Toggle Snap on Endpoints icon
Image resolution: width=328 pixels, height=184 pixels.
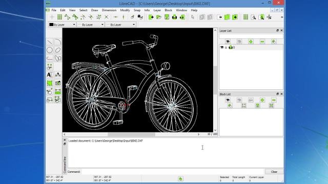coord(67,17)
